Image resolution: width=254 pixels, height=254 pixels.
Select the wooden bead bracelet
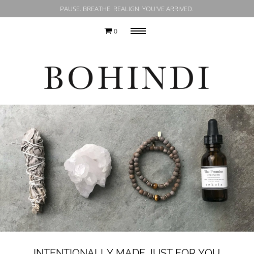pos(154,168)
